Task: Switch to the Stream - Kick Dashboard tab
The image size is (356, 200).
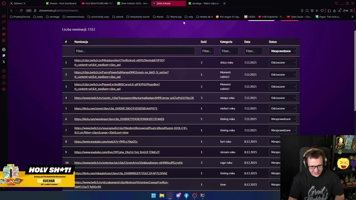Action: [61, 3]
